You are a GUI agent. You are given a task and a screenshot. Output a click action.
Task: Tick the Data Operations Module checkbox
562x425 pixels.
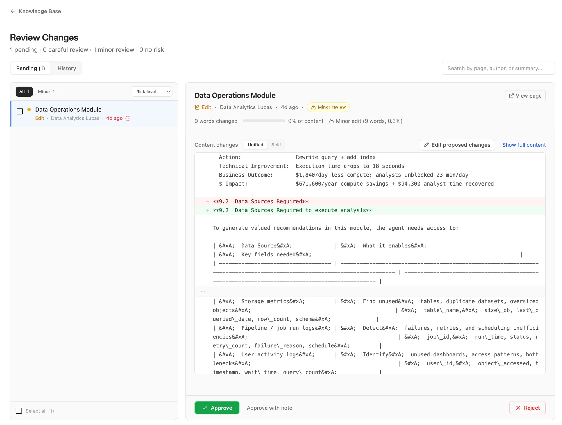click(20, 111)
